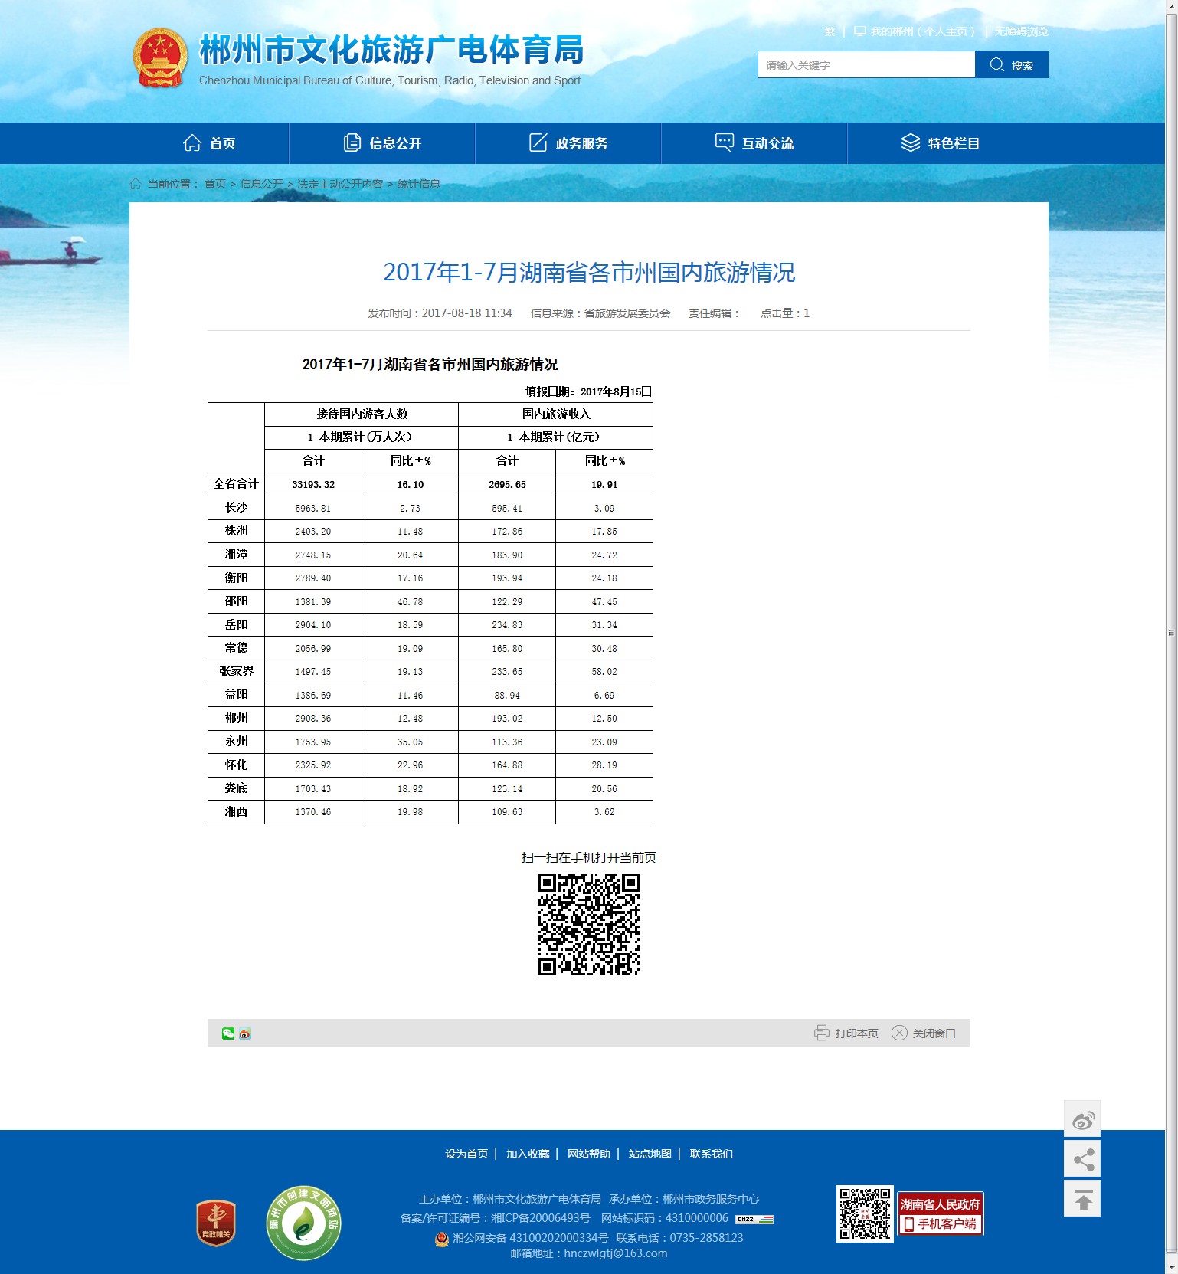This screenshot has width=1178, height=1274.
Task: Click the green 创建文明网站 badge
Action: (x=303, y=1223)
